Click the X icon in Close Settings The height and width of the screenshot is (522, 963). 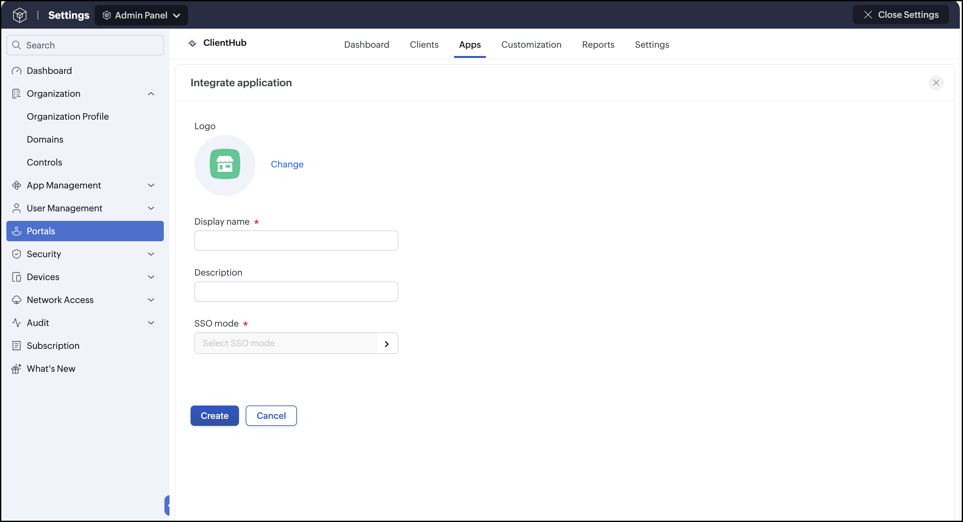coord(868,15)
